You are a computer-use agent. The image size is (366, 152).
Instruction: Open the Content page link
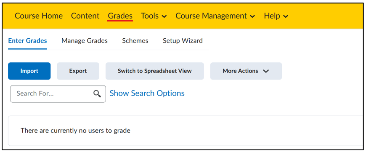[85, 16]
